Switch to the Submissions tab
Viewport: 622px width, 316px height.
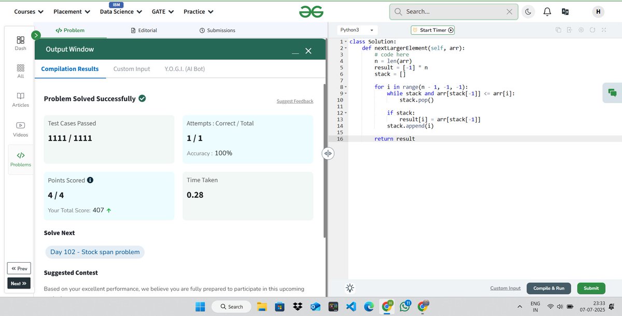(217, 30)
